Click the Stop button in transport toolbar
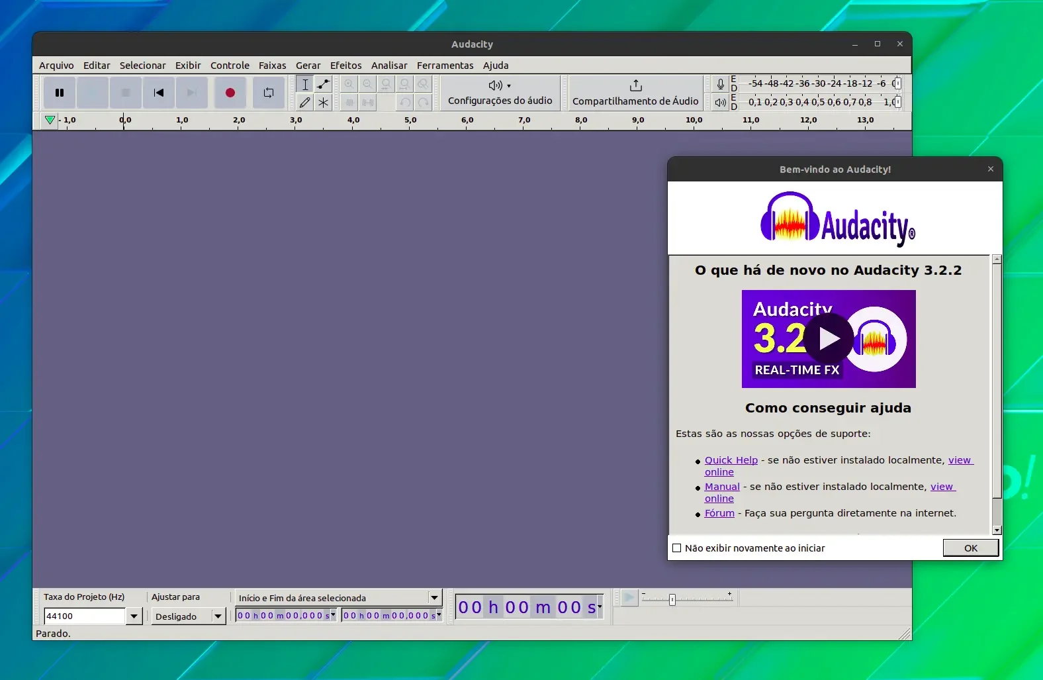This screenshot has width=1043, height=680. [x=126, y=93]
